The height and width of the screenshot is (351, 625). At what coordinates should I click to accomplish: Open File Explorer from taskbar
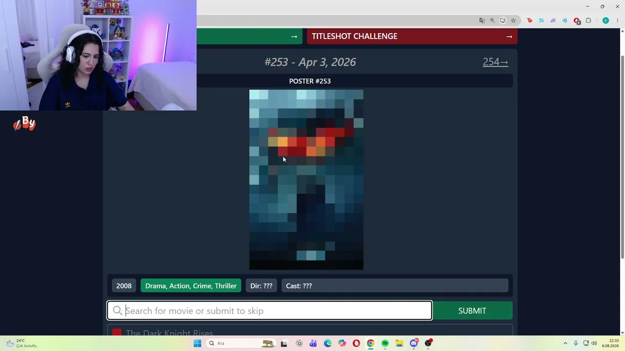(x=399, y=343)
